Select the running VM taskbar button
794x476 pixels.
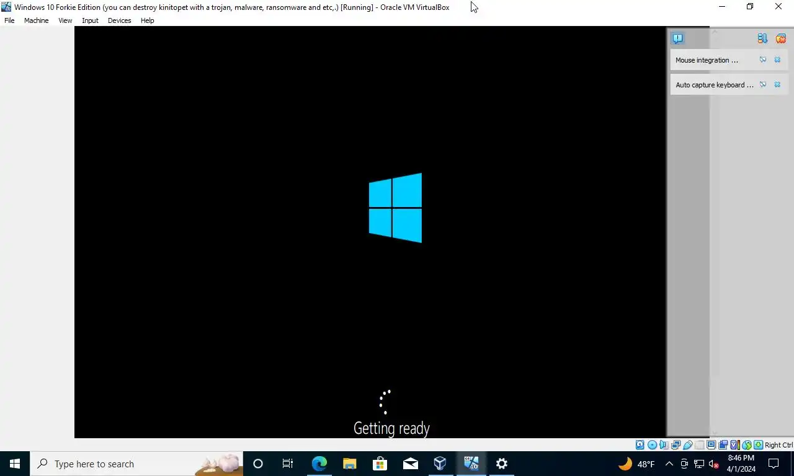click(x=471, y=464)
